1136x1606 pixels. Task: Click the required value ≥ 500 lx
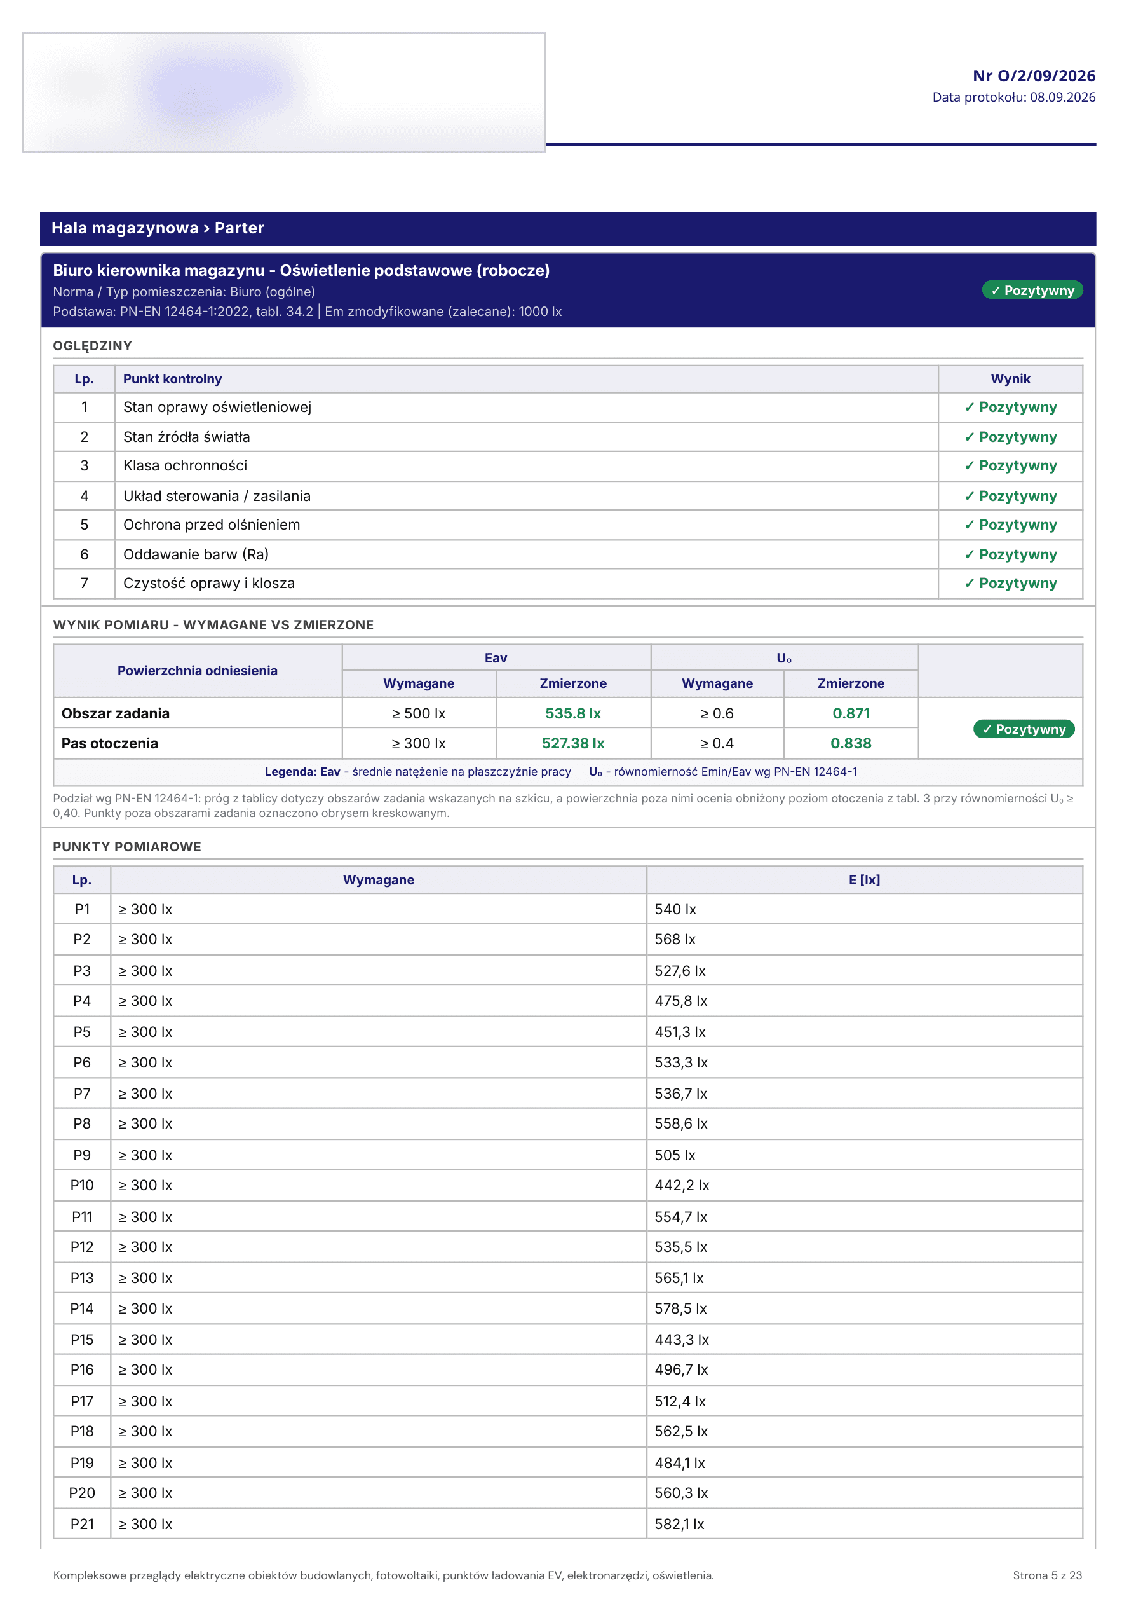[418, 713]
